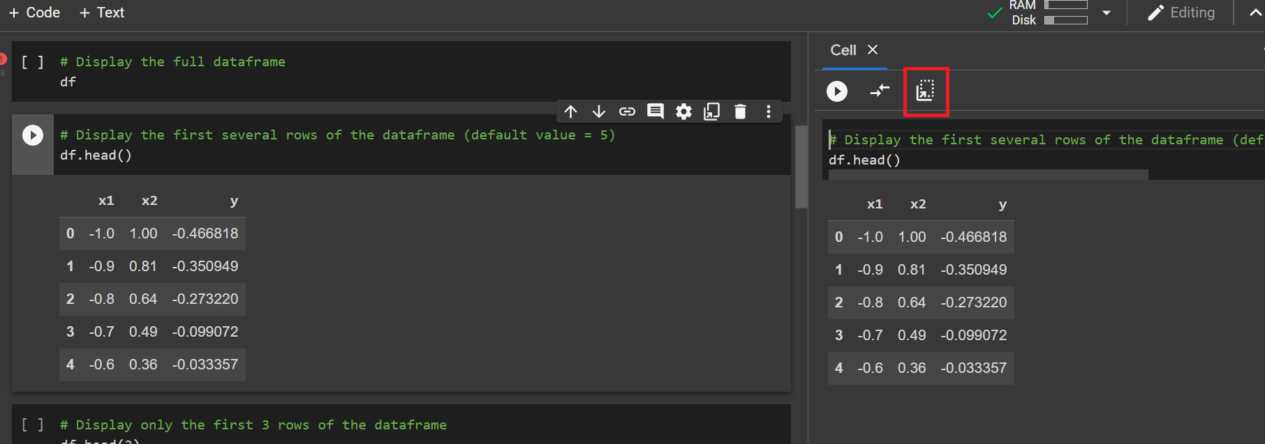
Task: Open cell settings gear icon
Action: [683, 112]
